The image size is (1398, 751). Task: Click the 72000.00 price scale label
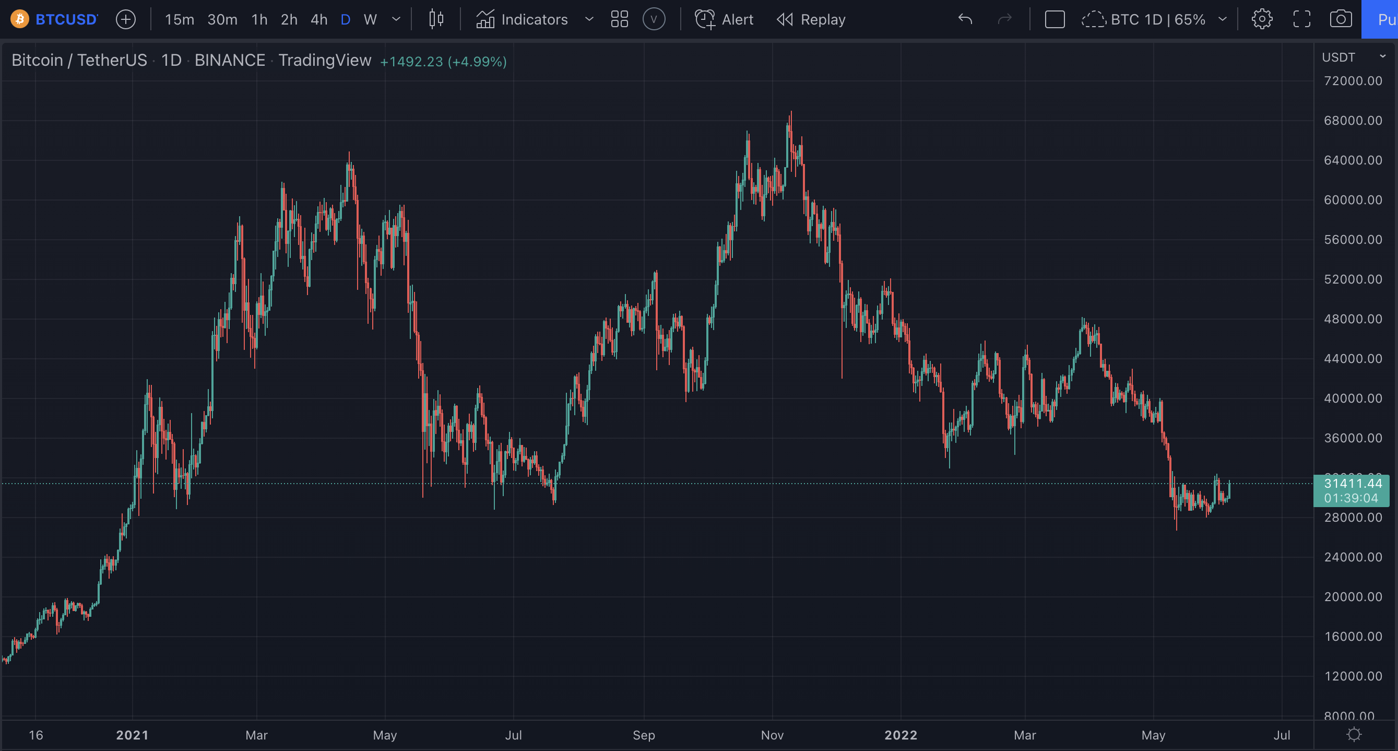tap(1353, 81)
